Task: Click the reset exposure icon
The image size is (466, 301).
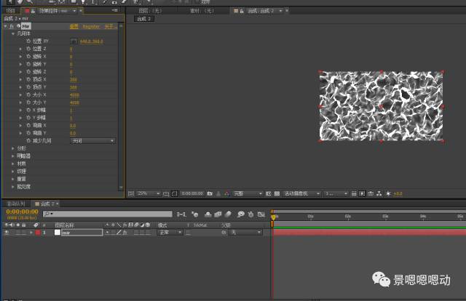Action: [x=388, y=193]
